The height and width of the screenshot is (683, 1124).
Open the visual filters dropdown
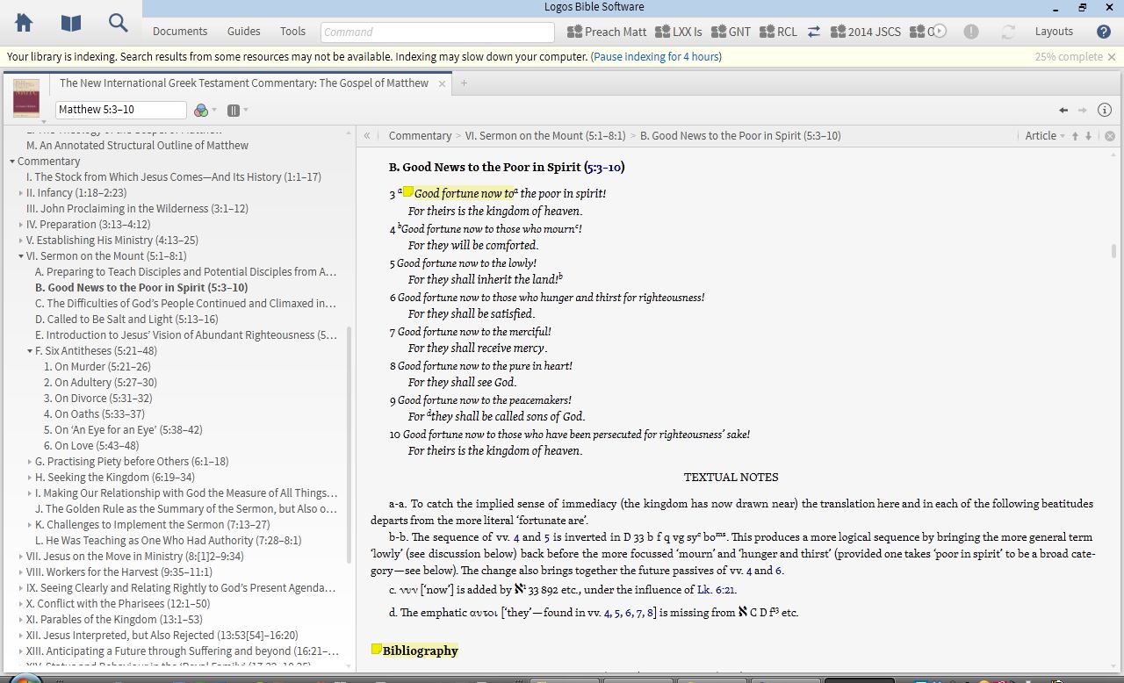click(205, 110)
